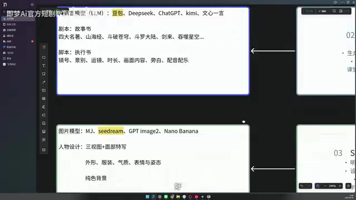This screenshot has width=356, height=200.
Task: Click the 03 heading in right frame
Action: 338,153
